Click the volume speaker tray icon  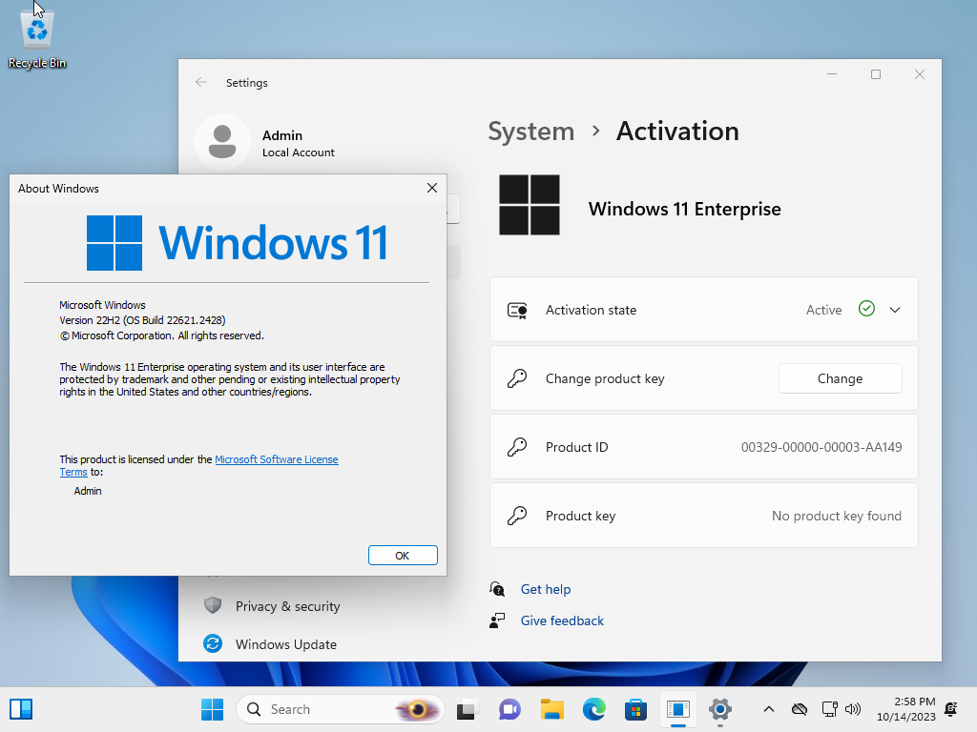click(852, 709)
